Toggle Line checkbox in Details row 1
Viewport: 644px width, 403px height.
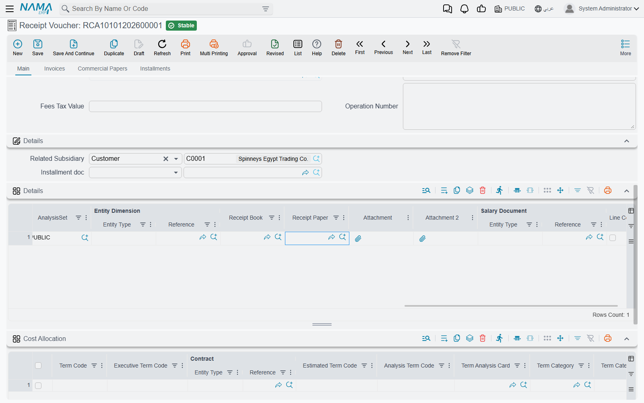click(613, 238)
